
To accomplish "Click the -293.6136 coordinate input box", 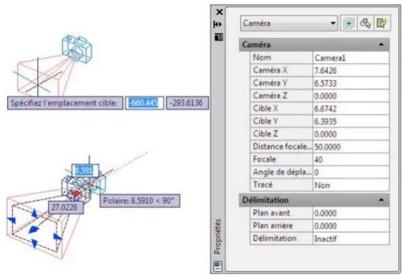I will click(188, 103).
